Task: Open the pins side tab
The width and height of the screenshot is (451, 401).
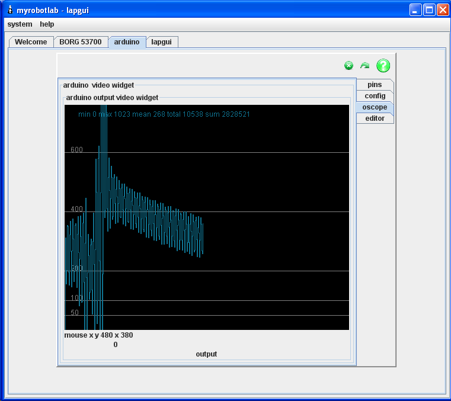Action: point(375,85)
